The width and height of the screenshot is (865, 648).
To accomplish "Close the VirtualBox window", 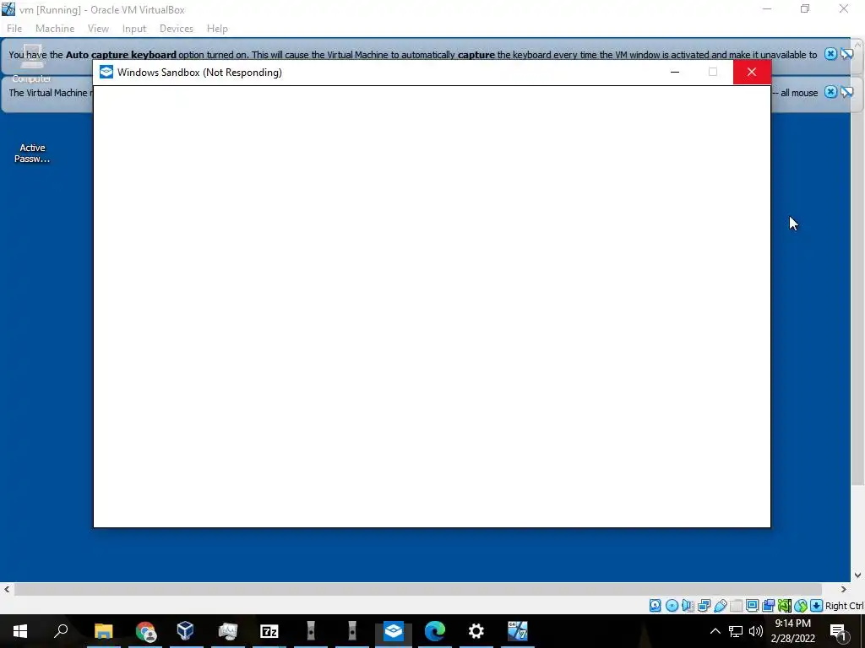I will pos(844,8).
